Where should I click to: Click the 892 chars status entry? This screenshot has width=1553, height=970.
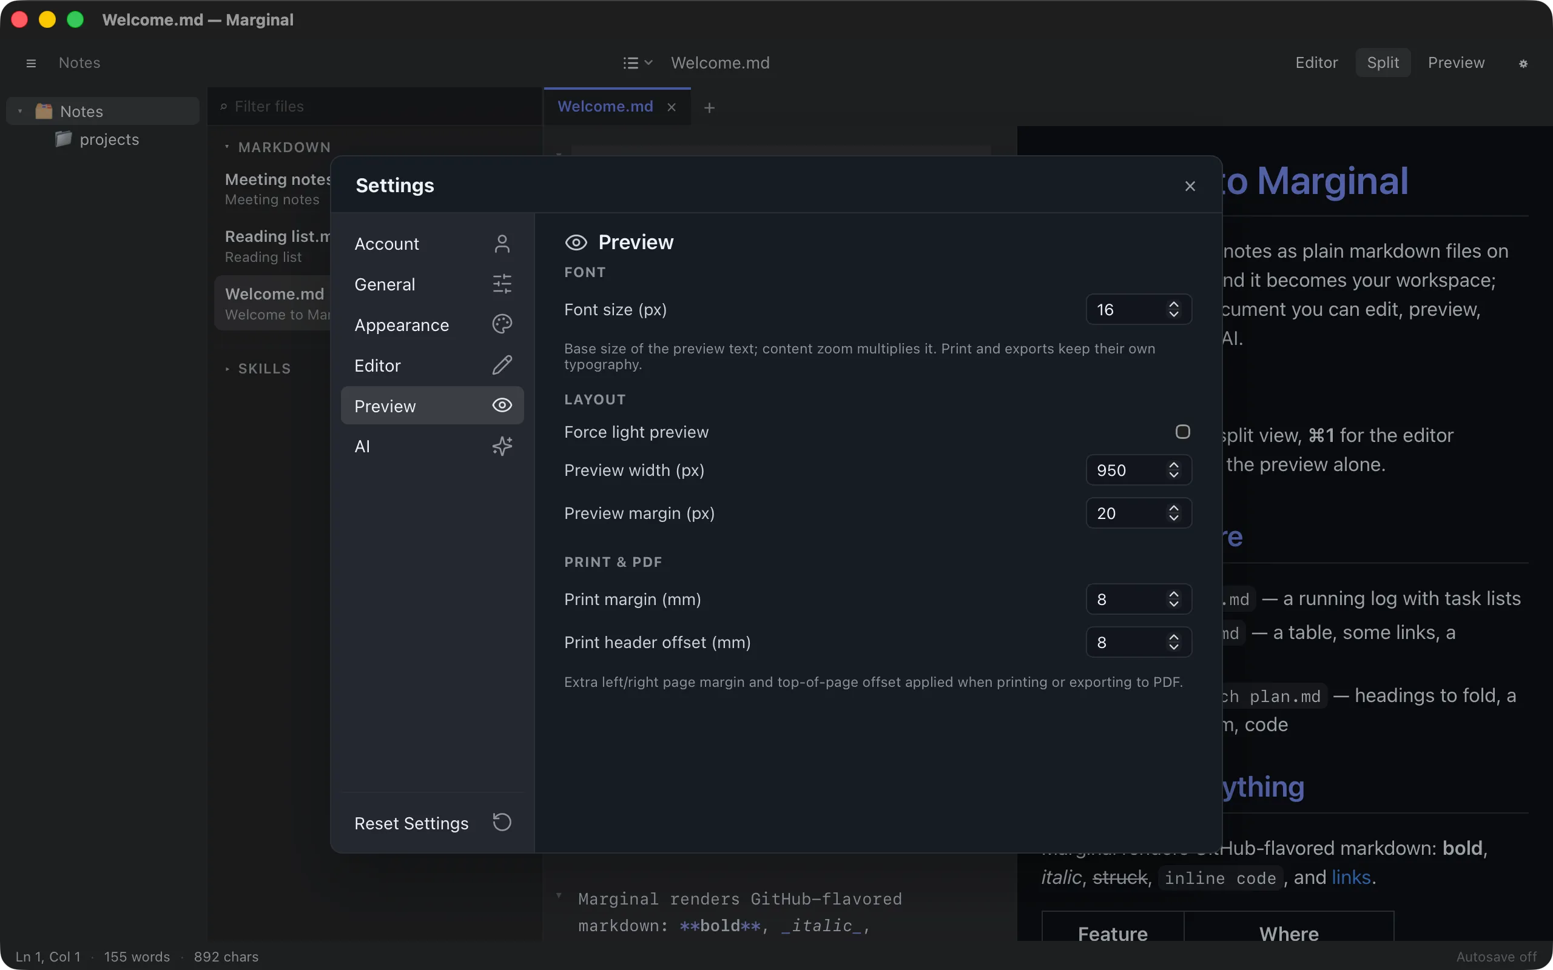point(226,957)
